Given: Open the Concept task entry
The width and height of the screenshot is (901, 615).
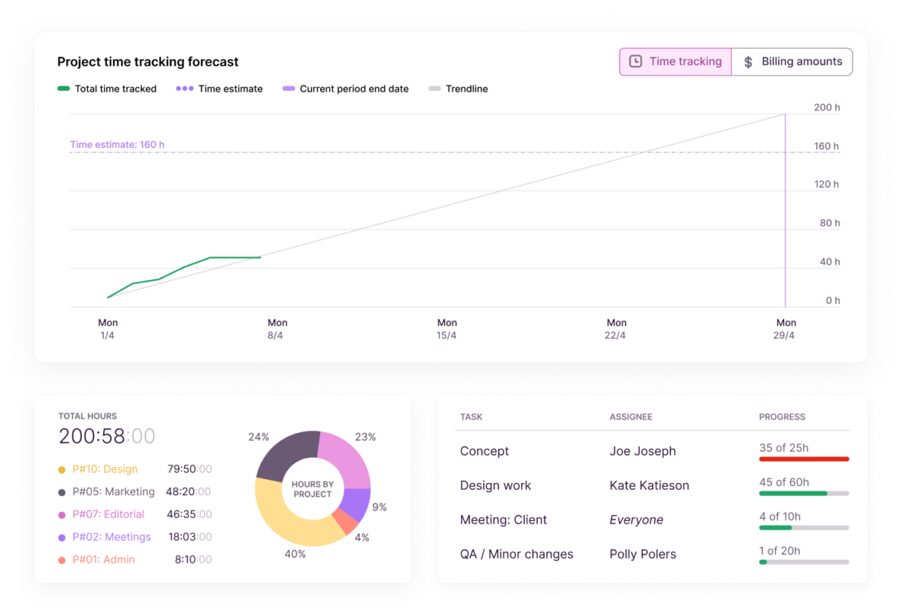Looking at the screenshot, I should 484,451.
